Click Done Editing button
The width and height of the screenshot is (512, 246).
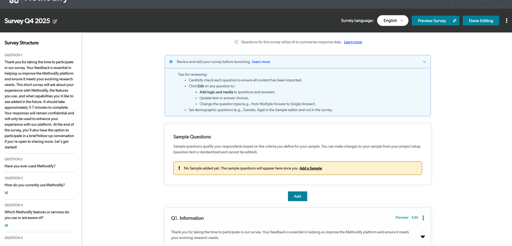(481, 21)
